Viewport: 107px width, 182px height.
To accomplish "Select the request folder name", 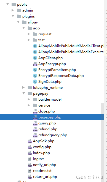I will click(45, 34).
